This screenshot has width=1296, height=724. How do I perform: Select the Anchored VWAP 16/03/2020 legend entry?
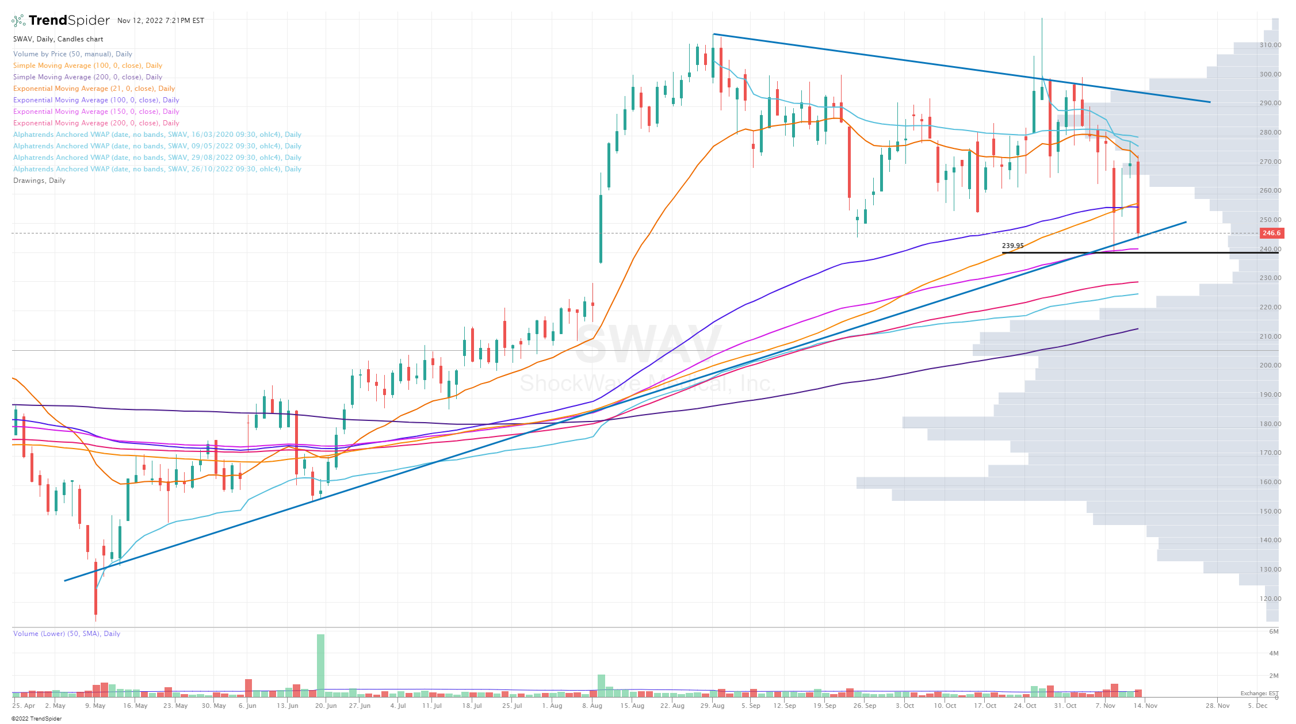click(157, 135)
